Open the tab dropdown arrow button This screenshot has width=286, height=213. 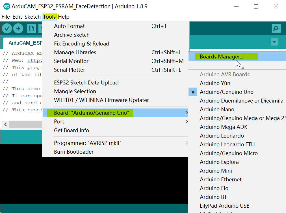tap(274, 42)
